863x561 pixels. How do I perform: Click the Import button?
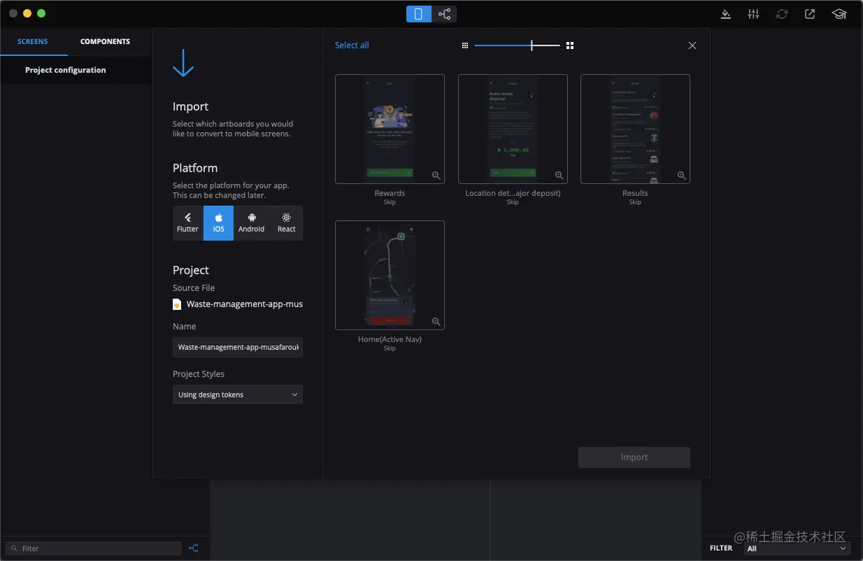(634, 457)
